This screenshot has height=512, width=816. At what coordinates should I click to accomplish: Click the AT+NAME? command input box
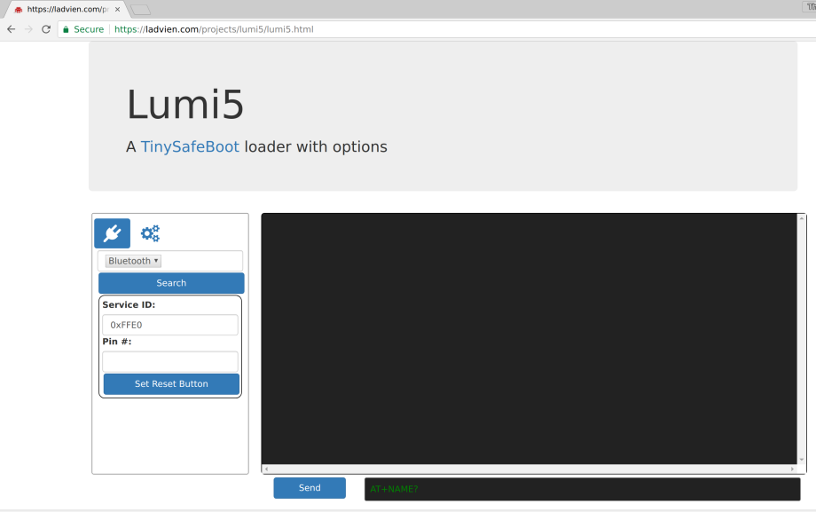582,489
